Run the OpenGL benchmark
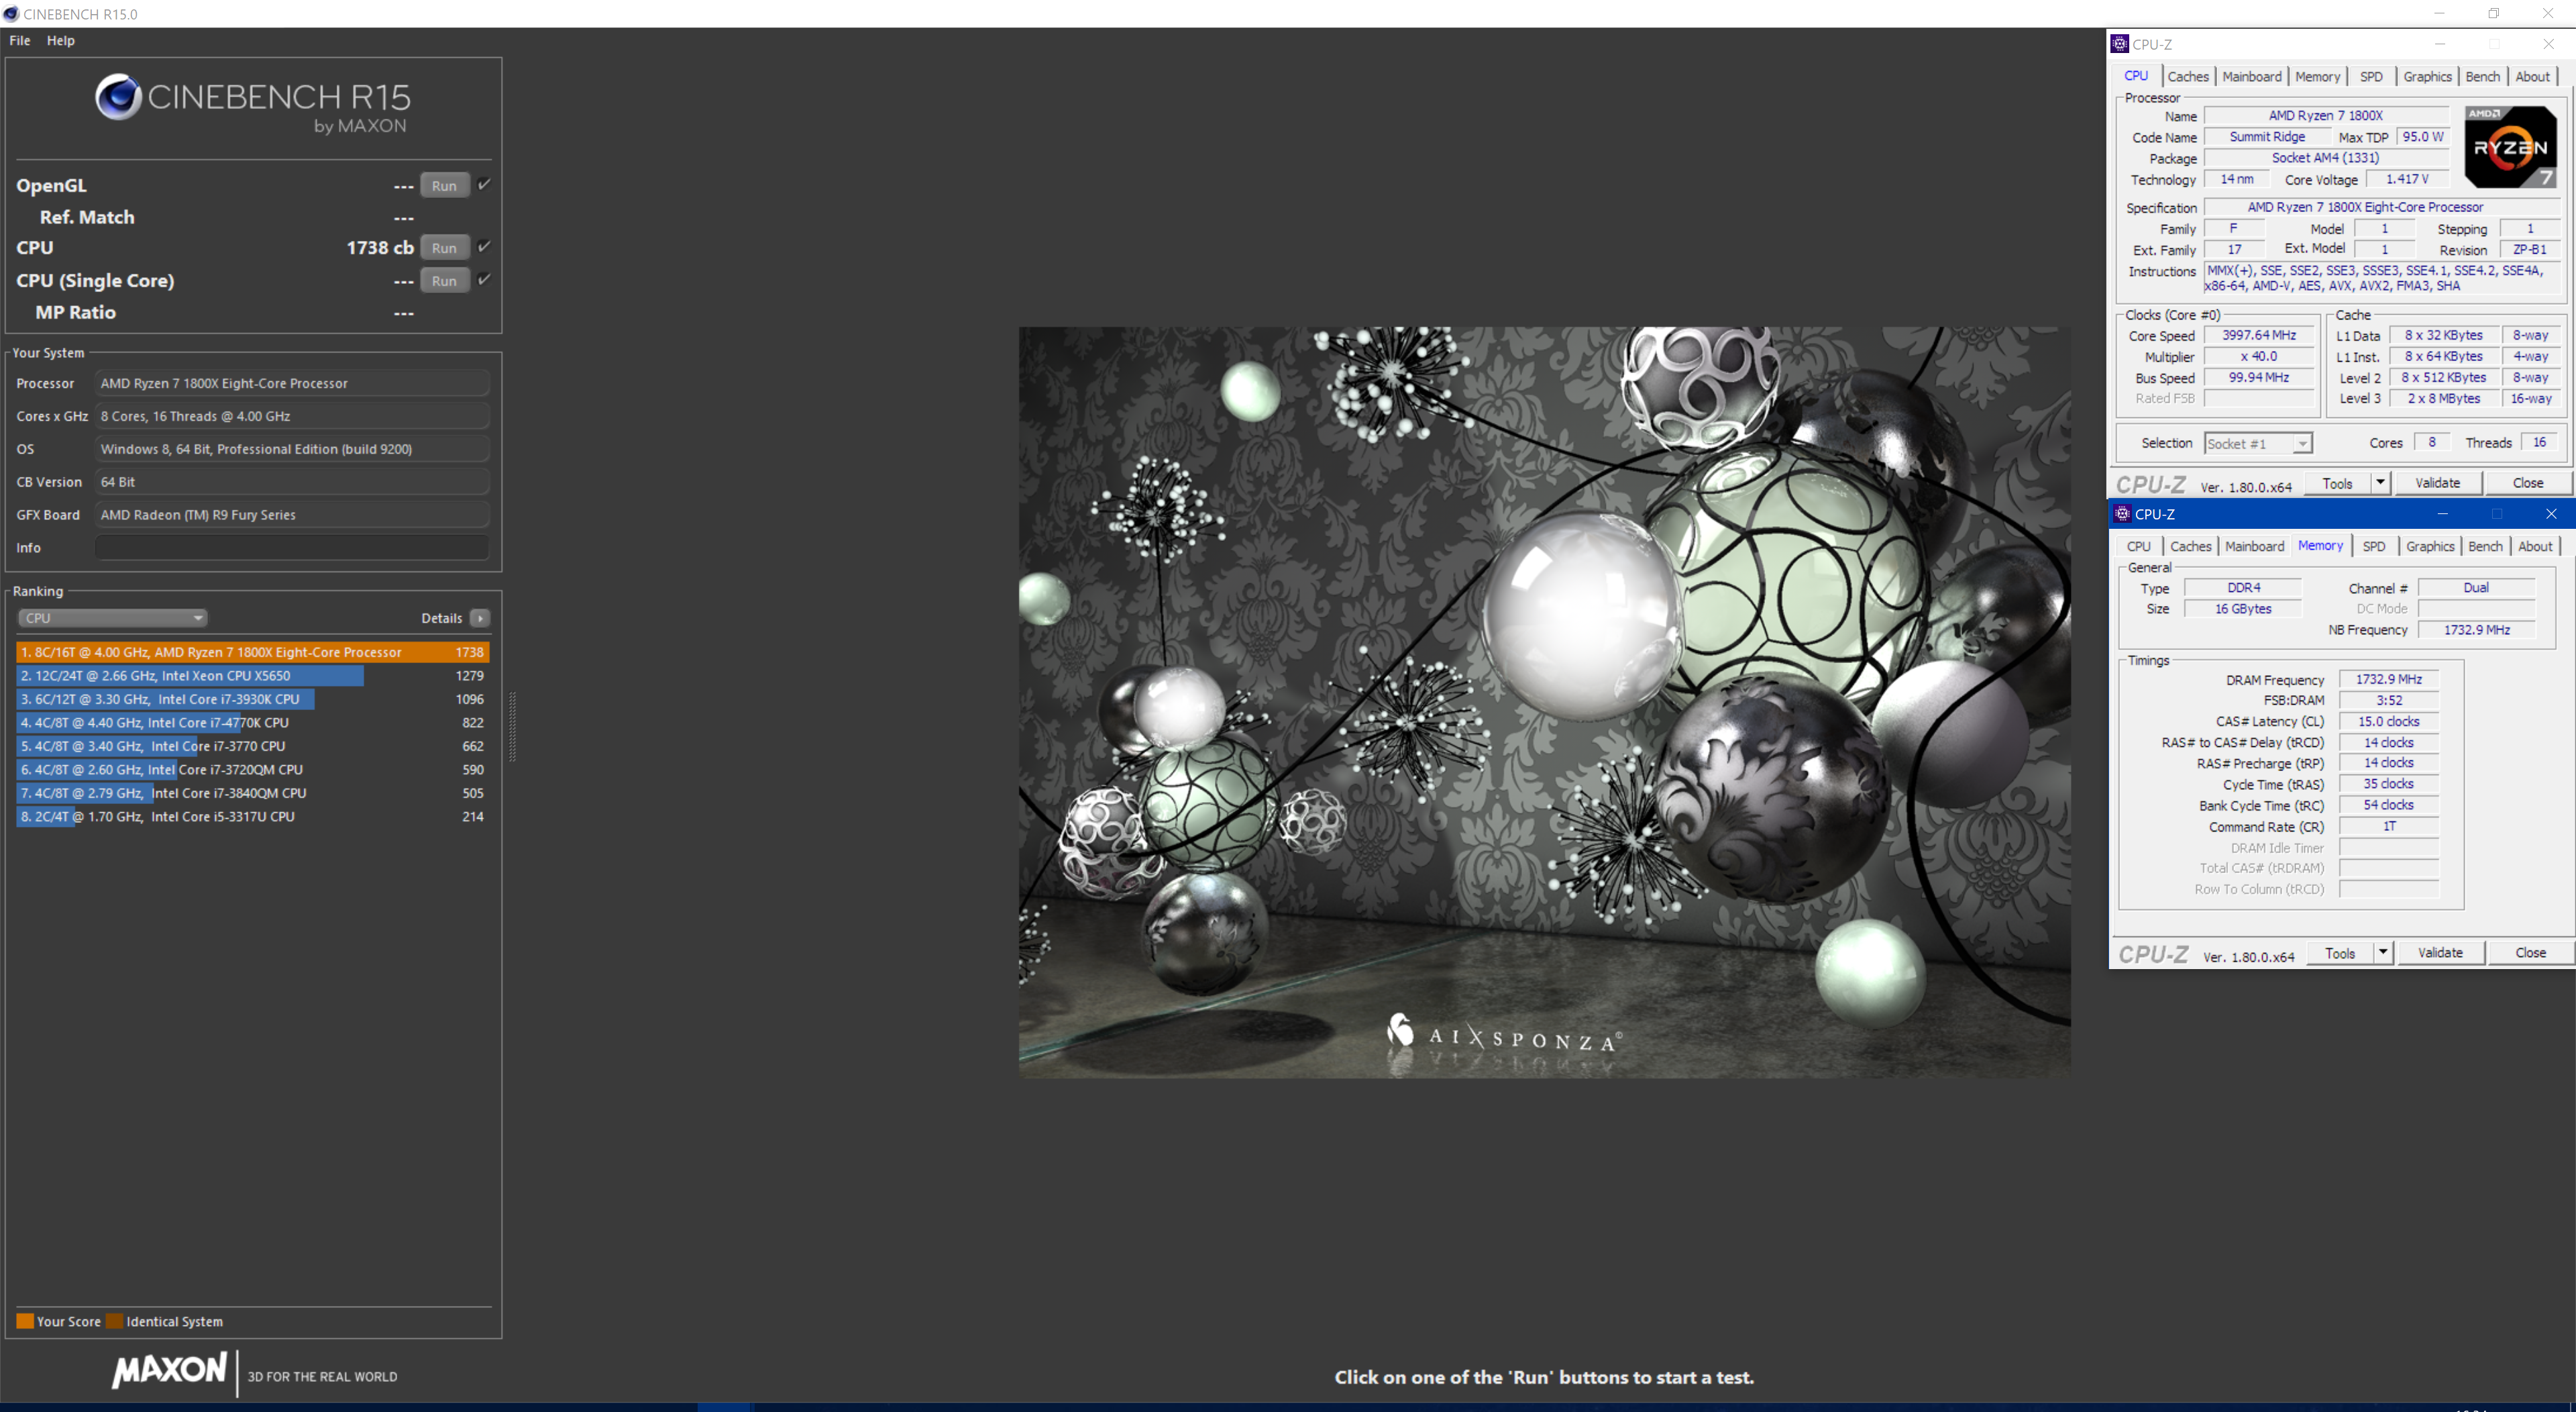 click(444, 185)
